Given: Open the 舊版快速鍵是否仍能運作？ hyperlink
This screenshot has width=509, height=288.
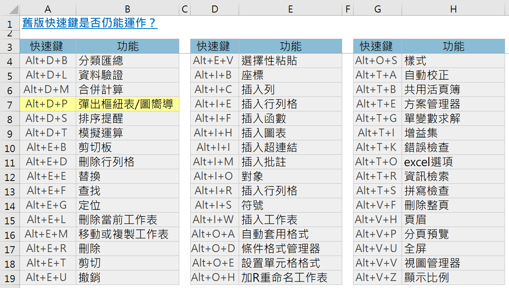Looking at the screenshot, I should pyautogui.click(x=90, y=23).
